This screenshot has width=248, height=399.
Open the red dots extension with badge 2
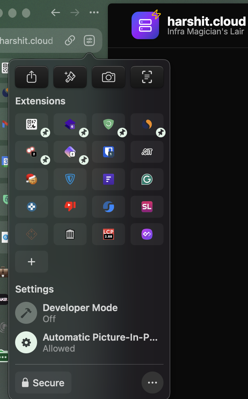click(x=32, y=152)
